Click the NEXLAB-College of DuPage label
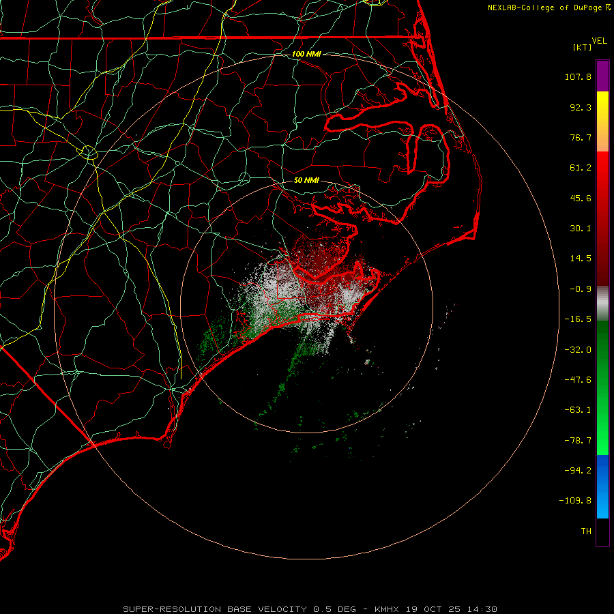The image size is (614, 614). pyautogui.click(x=549, y=8)
